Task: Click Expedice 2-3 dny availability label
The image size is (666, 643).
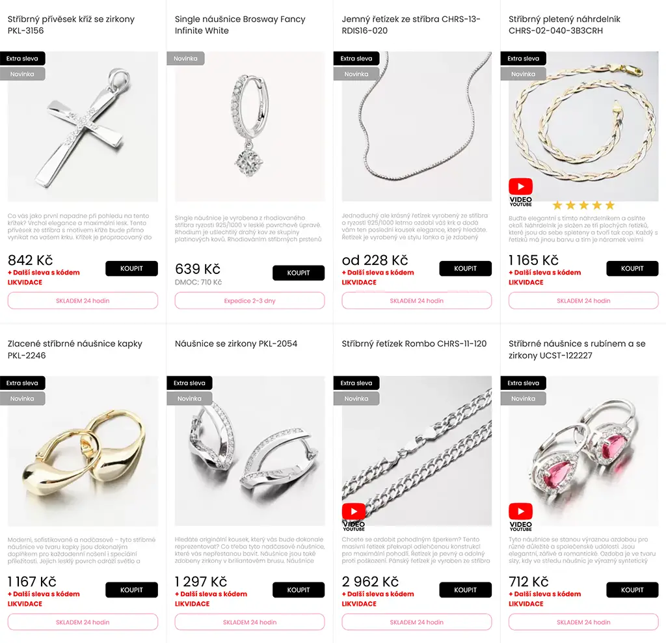Action: 250,301
